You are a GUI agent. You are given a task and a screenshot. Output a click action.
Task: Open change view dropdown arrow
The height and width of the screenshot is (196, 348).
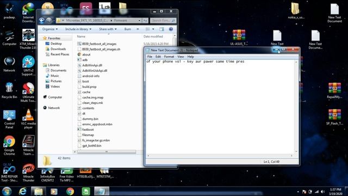153,29
